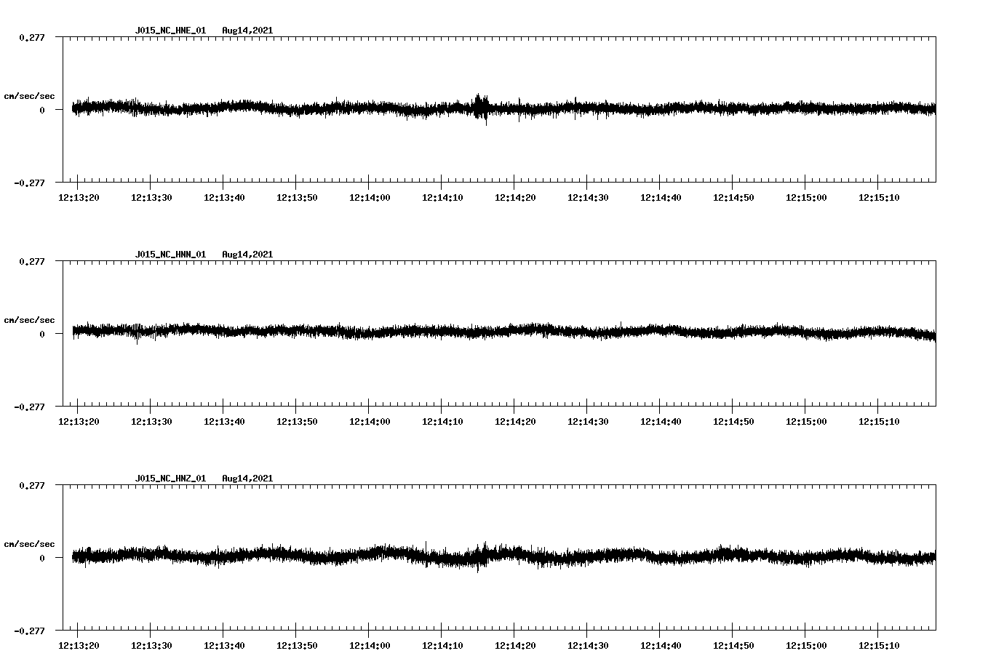The image size is (988, 672).
Task: Select the Aug14,2021 date on HNN plot
Action: [247, 255]
